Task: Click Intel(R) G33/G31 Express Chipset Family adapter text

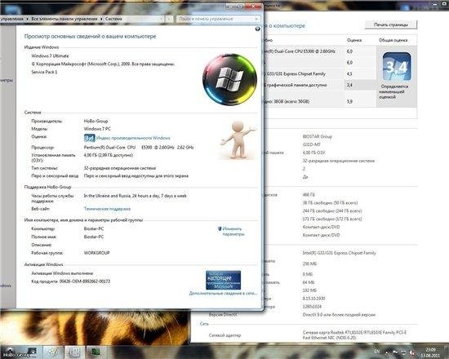Action: [340, 253]
